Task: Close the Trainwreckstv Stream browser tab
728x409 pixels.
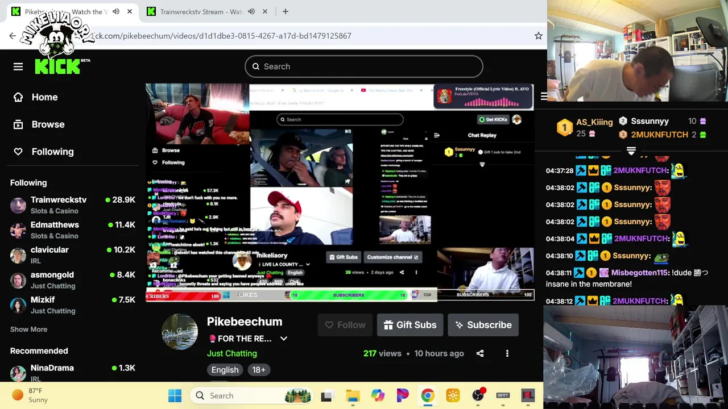Action: coord(265,11)
